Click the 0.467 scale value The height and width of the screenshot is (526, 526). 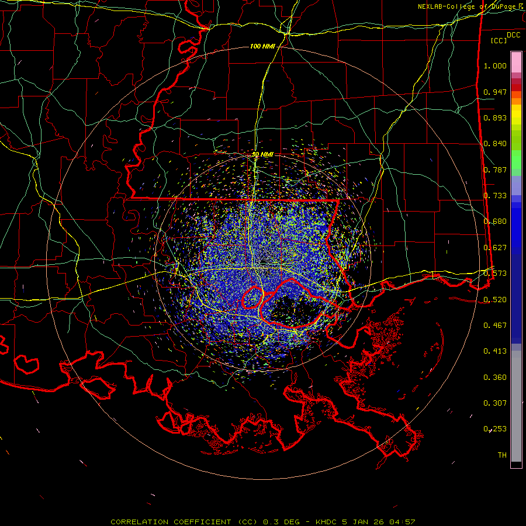495,326
